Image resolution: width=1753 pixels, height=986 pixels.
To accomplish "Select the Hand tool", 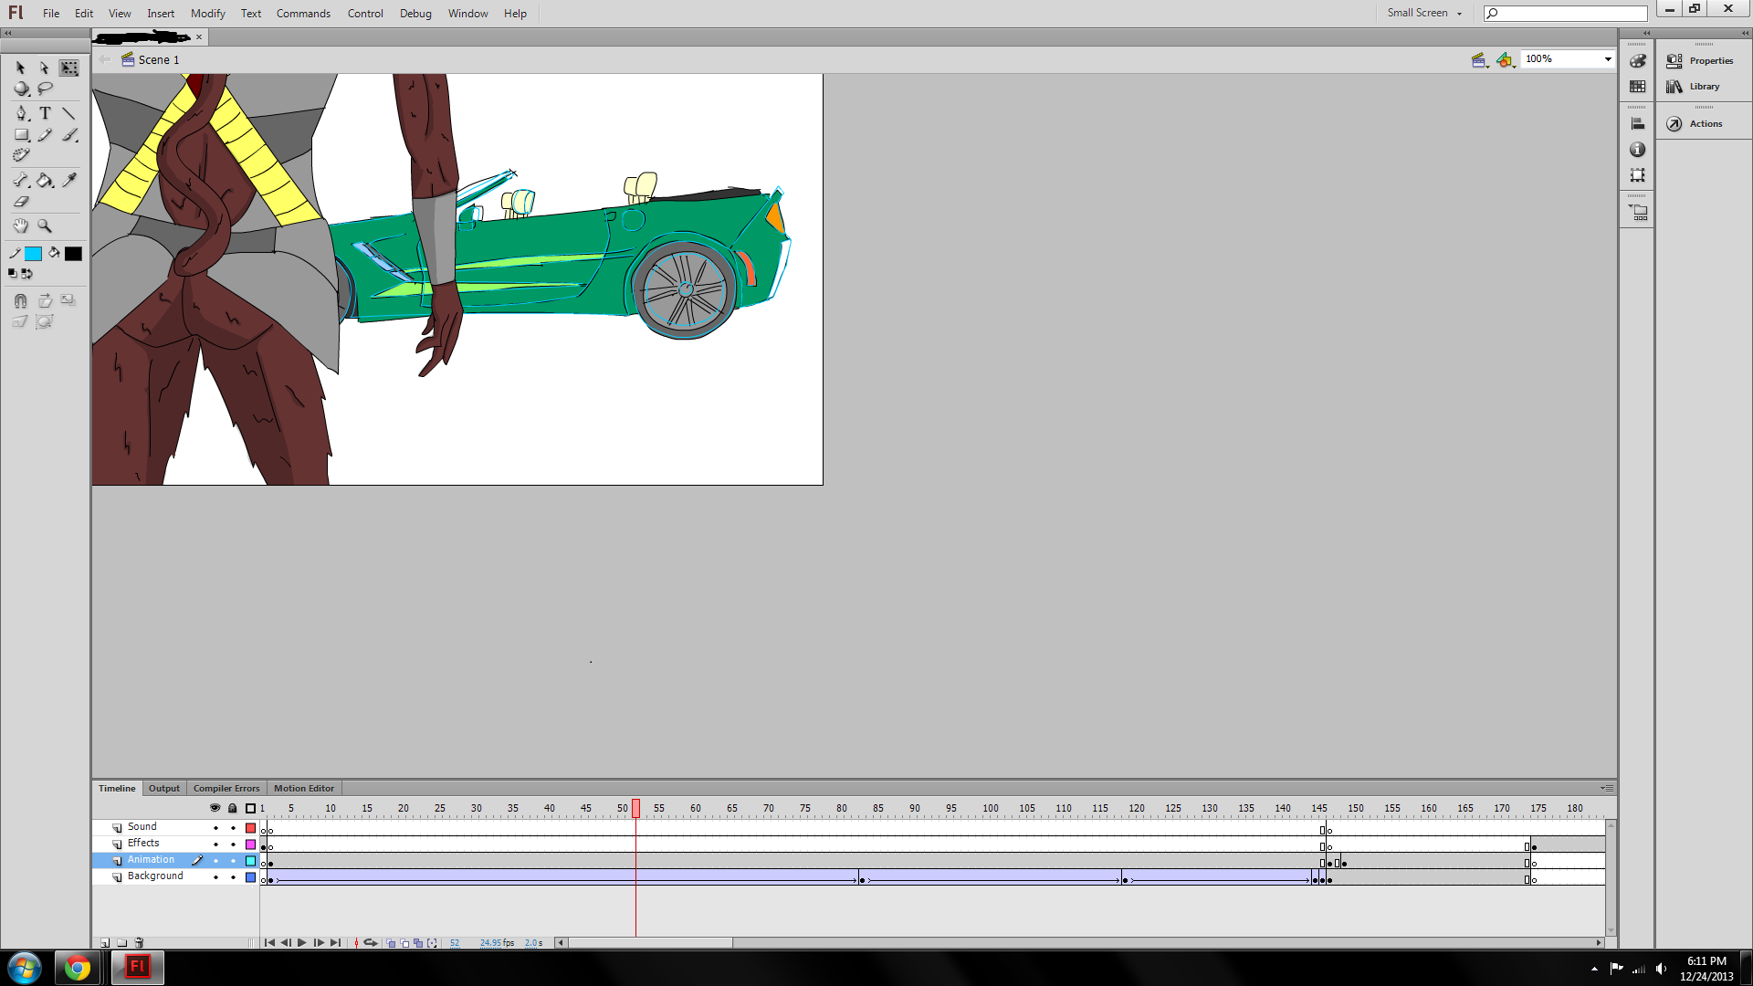I will coord(21,226).
